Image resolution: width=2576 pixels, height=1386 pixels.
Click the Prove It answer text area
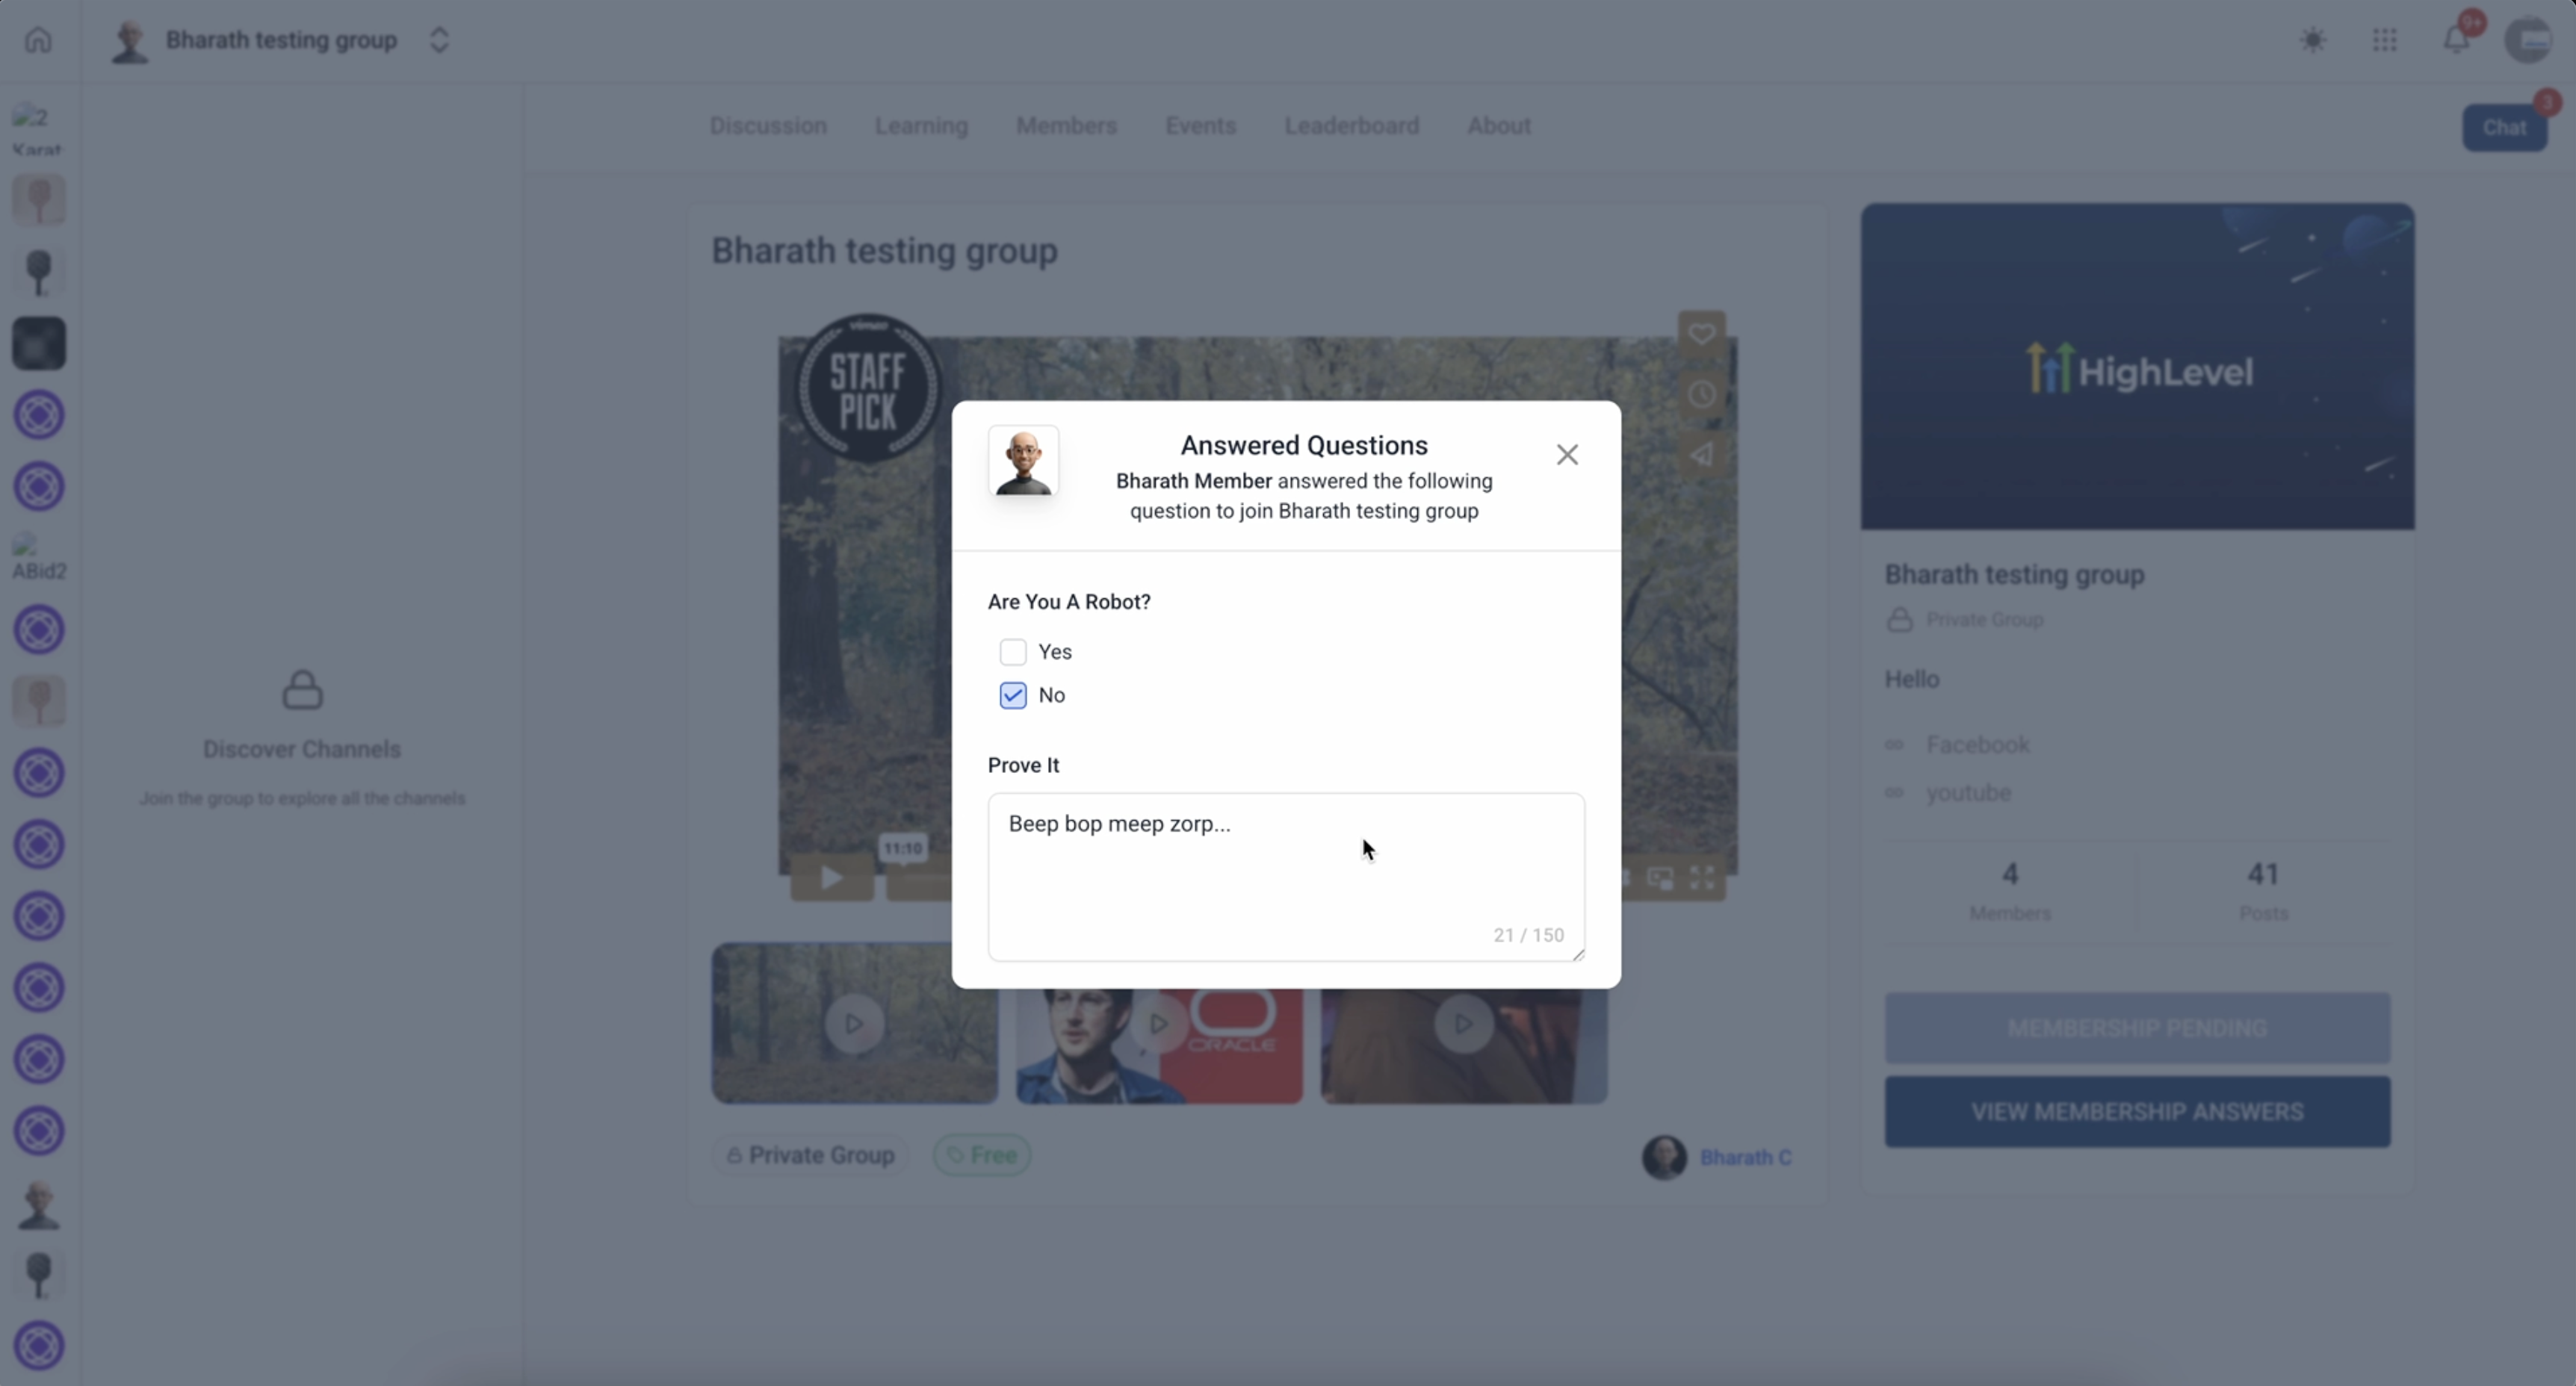[1286, 877]
